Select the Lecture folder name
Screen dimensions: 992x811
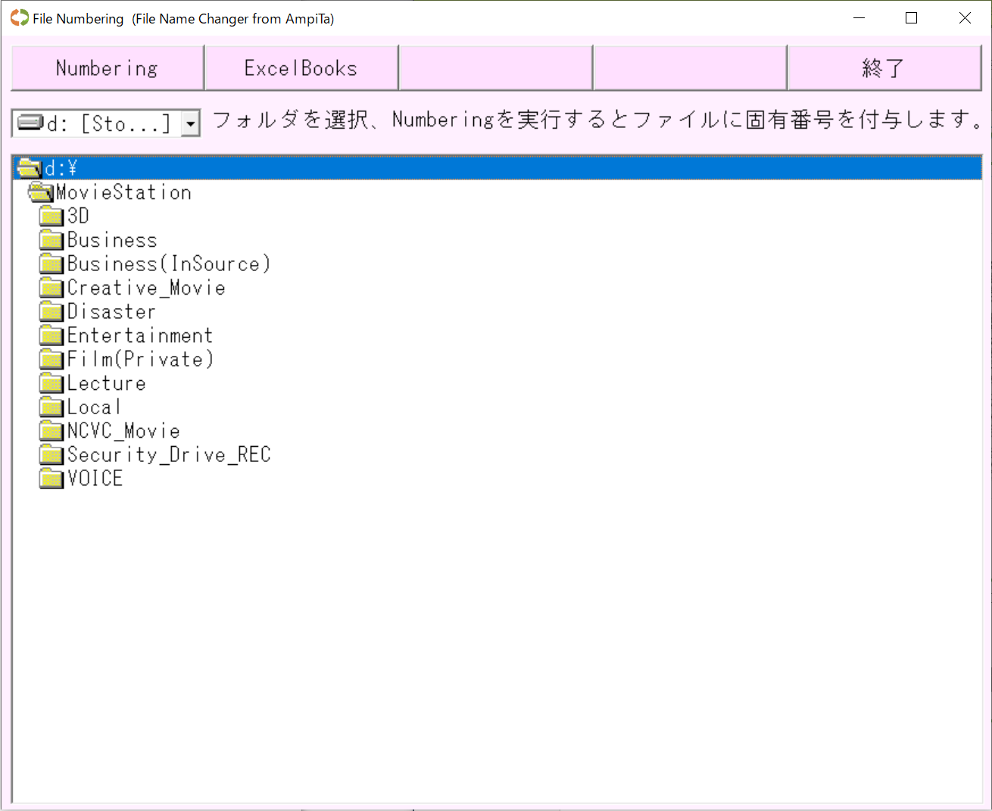[x=106, y=383]
